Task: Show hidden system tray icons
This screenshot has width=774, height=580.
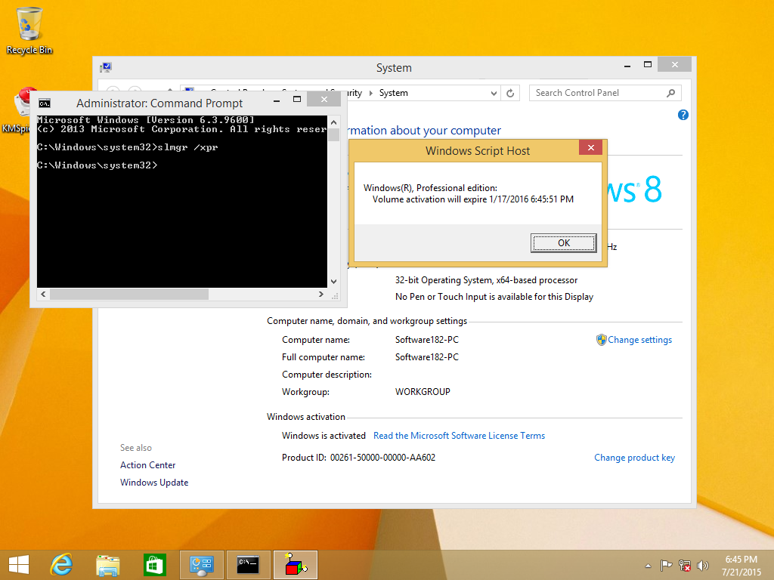Action: pyautogui.click(x=648, y=566)
